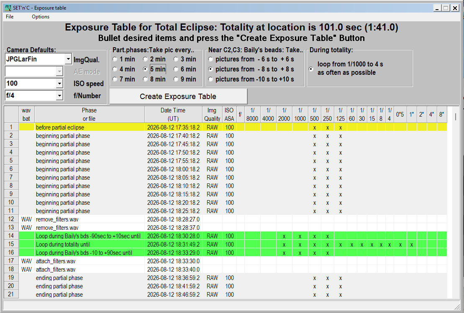Viewport: 464px width, 313px height.
Task: Click the 8" shutter column header
Action: (x=441, y=115)
